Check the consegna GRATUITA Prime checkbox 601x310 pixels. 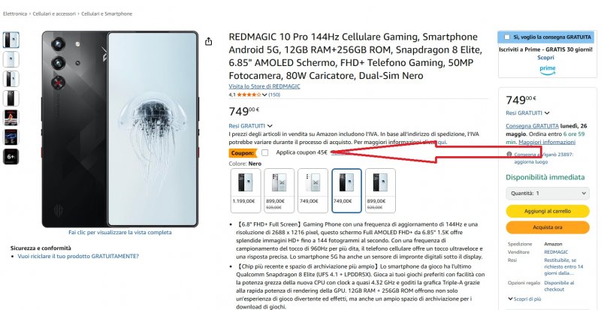click(x=507, y=38)
